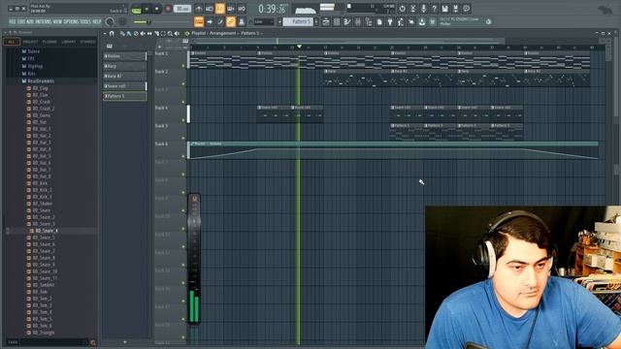621x349 pixels.
Task: Toggle step editing mode icon
Action: point(220,21)
